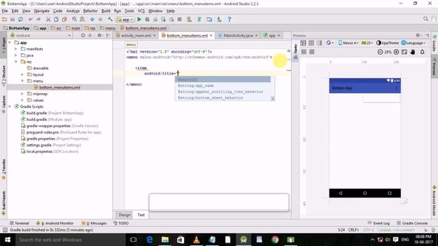
Task: Click the Save All toolbar icon
Action: 12,20
